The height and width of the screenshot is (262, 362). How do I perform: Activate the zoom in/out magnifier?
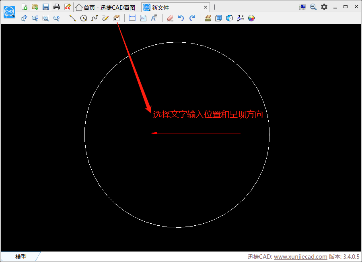(x=35, y=18)
